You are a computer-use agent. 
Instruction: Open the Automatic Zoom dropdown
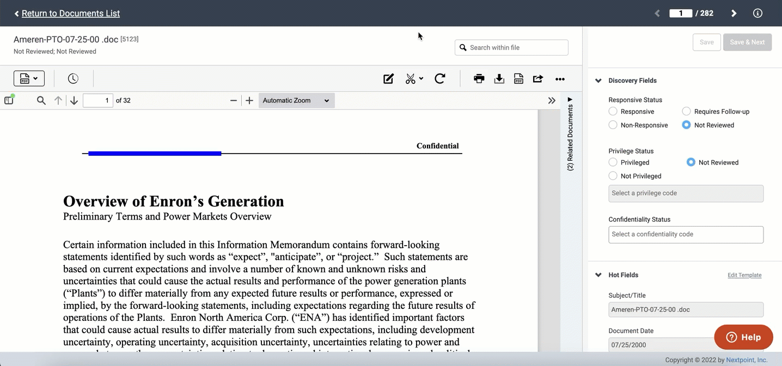296,100
